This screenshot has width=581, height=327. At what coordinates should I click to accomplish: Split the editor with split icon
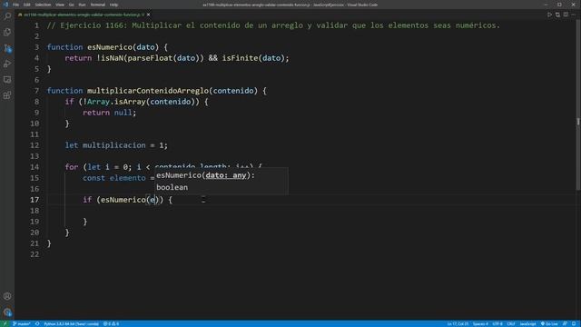click(566, 15)
